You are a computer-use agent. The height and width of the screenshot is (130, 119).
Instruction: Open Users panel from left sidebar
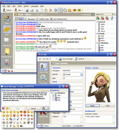coord(7,20)
